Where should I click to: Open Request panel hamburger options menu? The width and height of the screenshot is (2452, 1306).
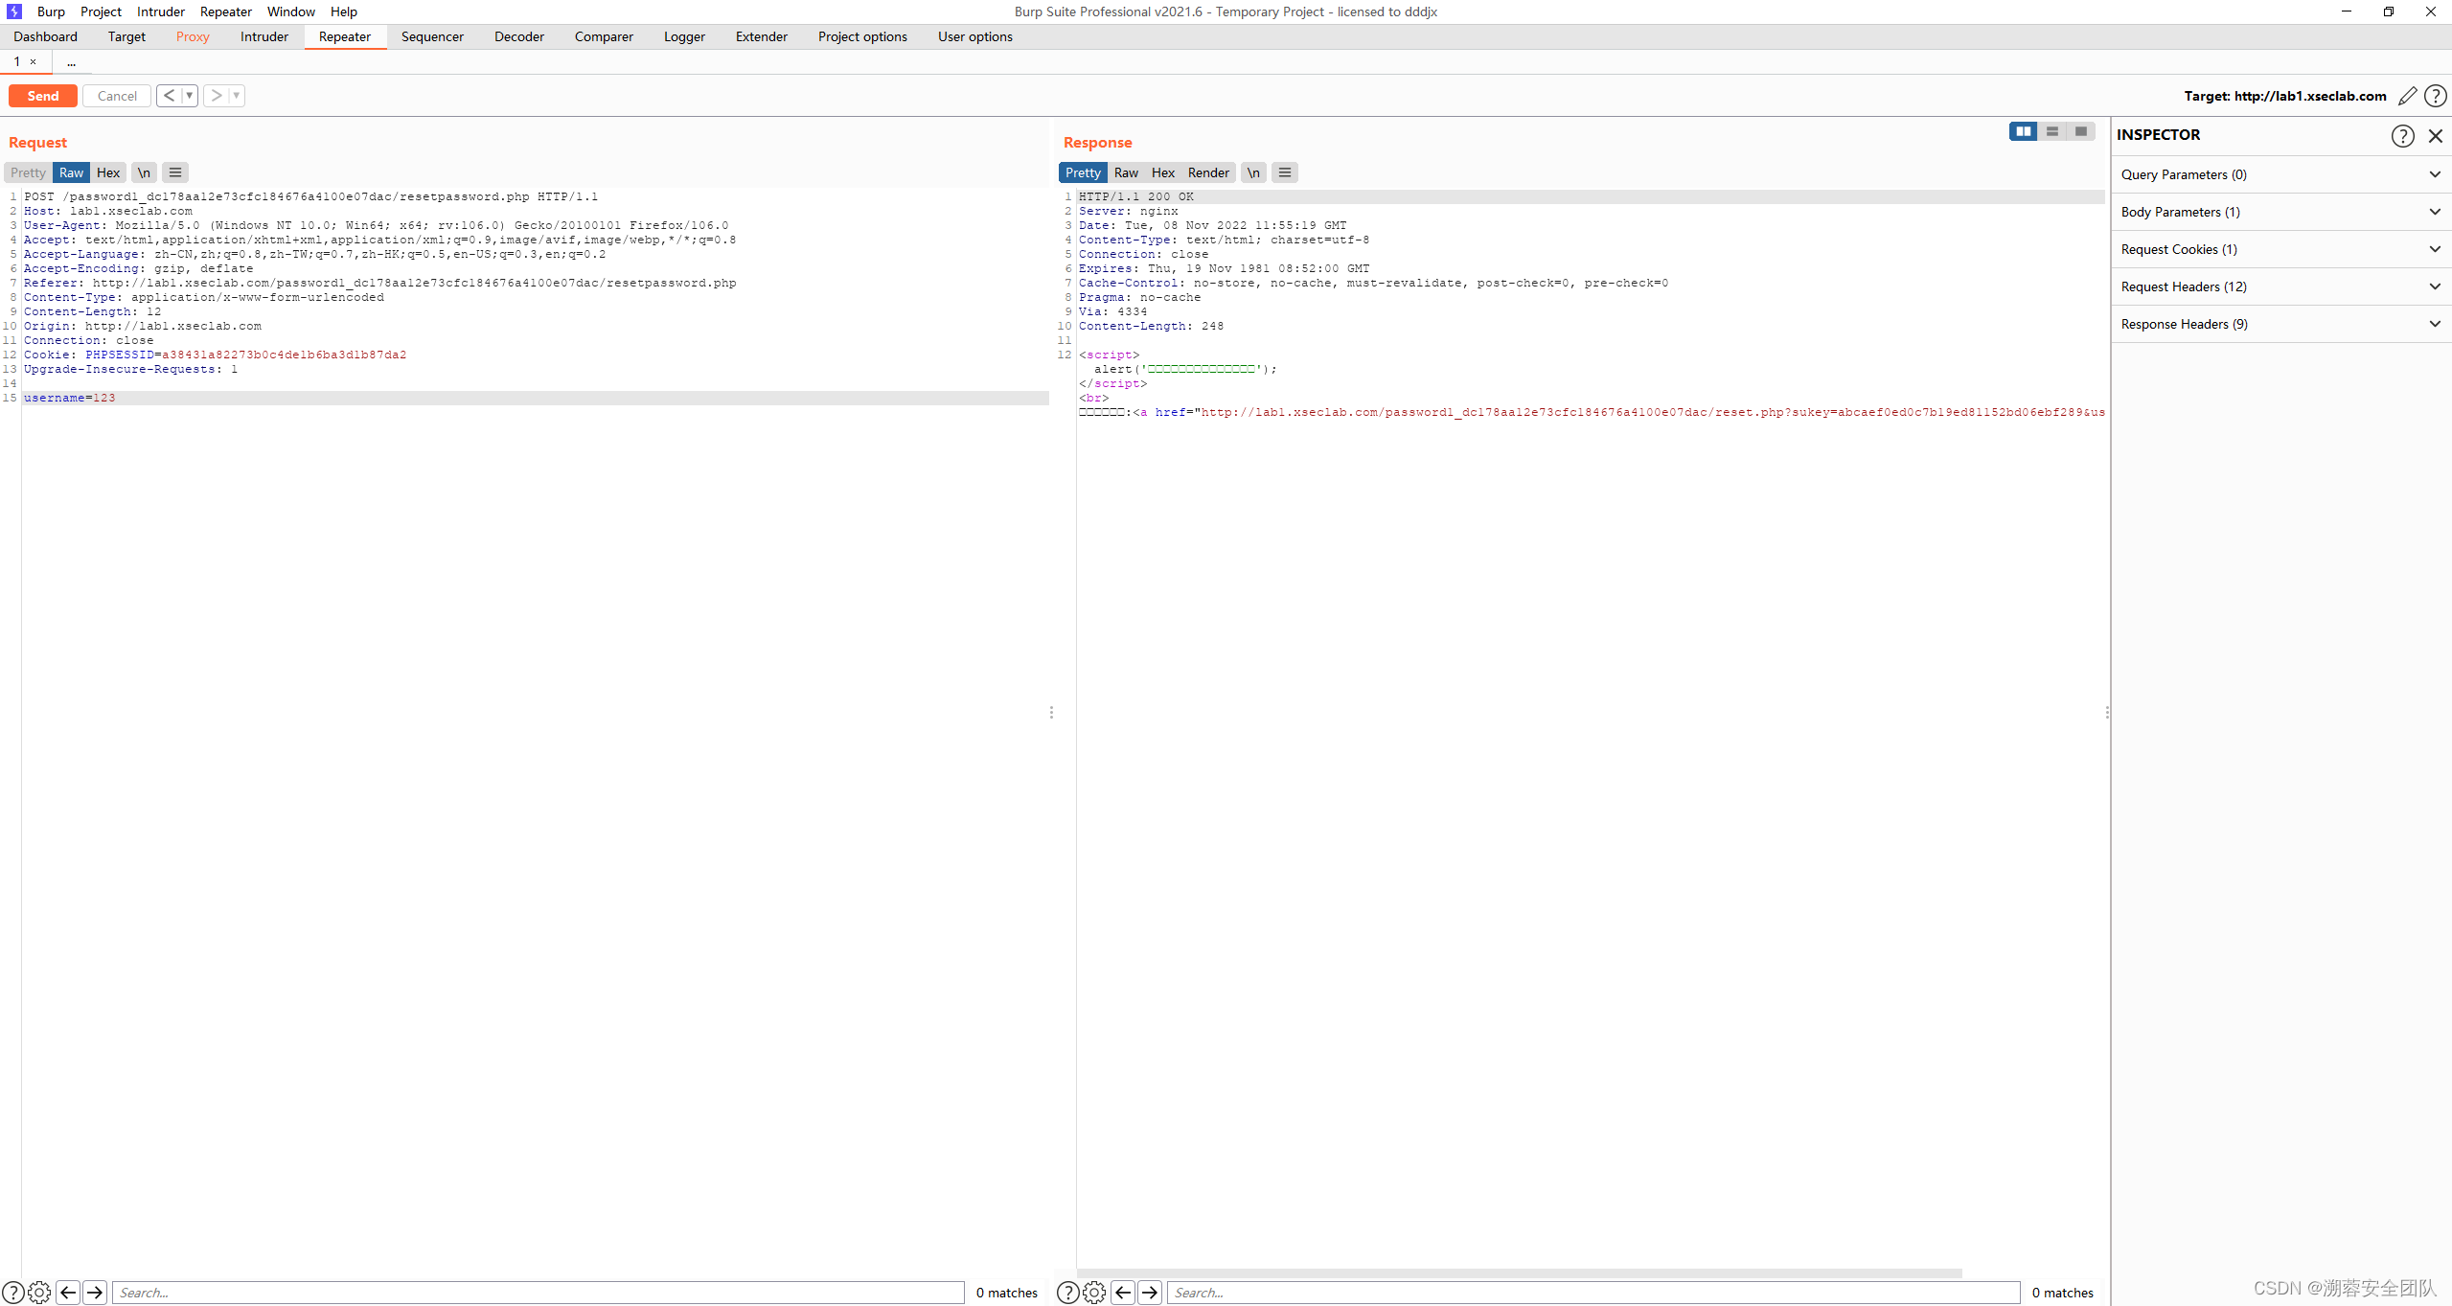tap(174, 172)
